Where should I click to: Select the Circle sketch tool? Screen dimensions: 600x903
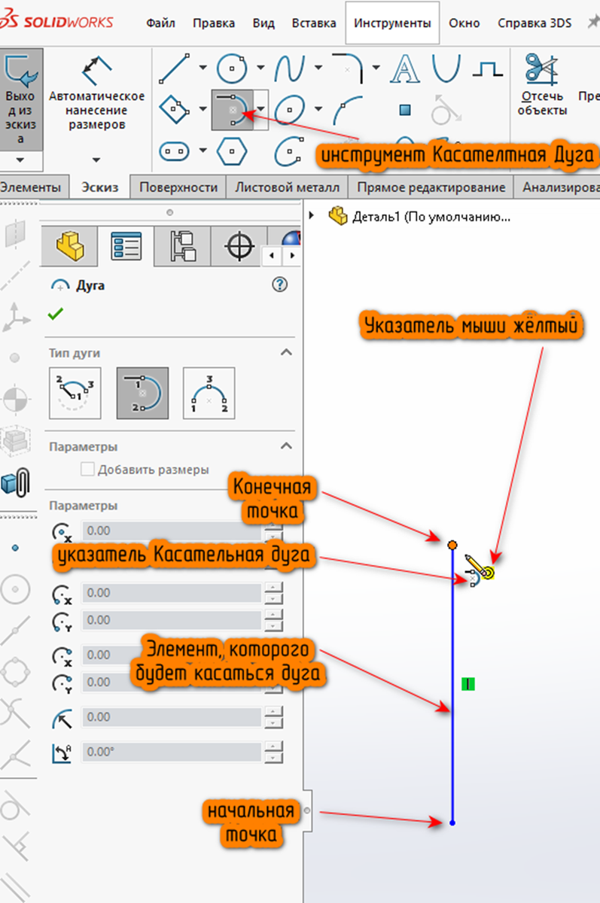233,68
